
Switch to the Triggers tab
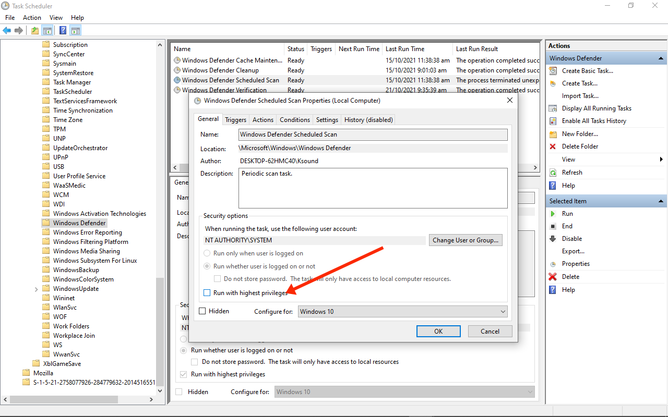pyautogui.click(x=236, y=120)
